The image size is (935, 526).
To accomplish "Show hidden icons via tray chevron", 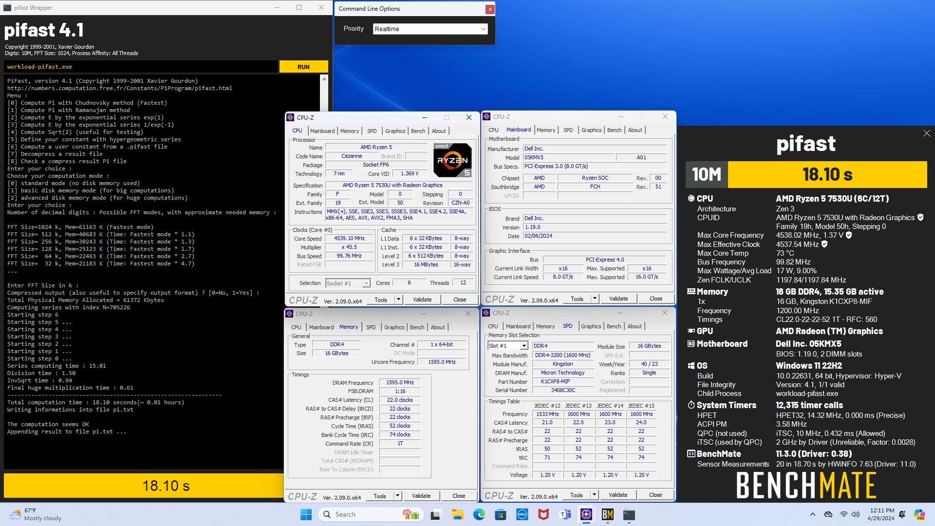I will pos(812,514).
